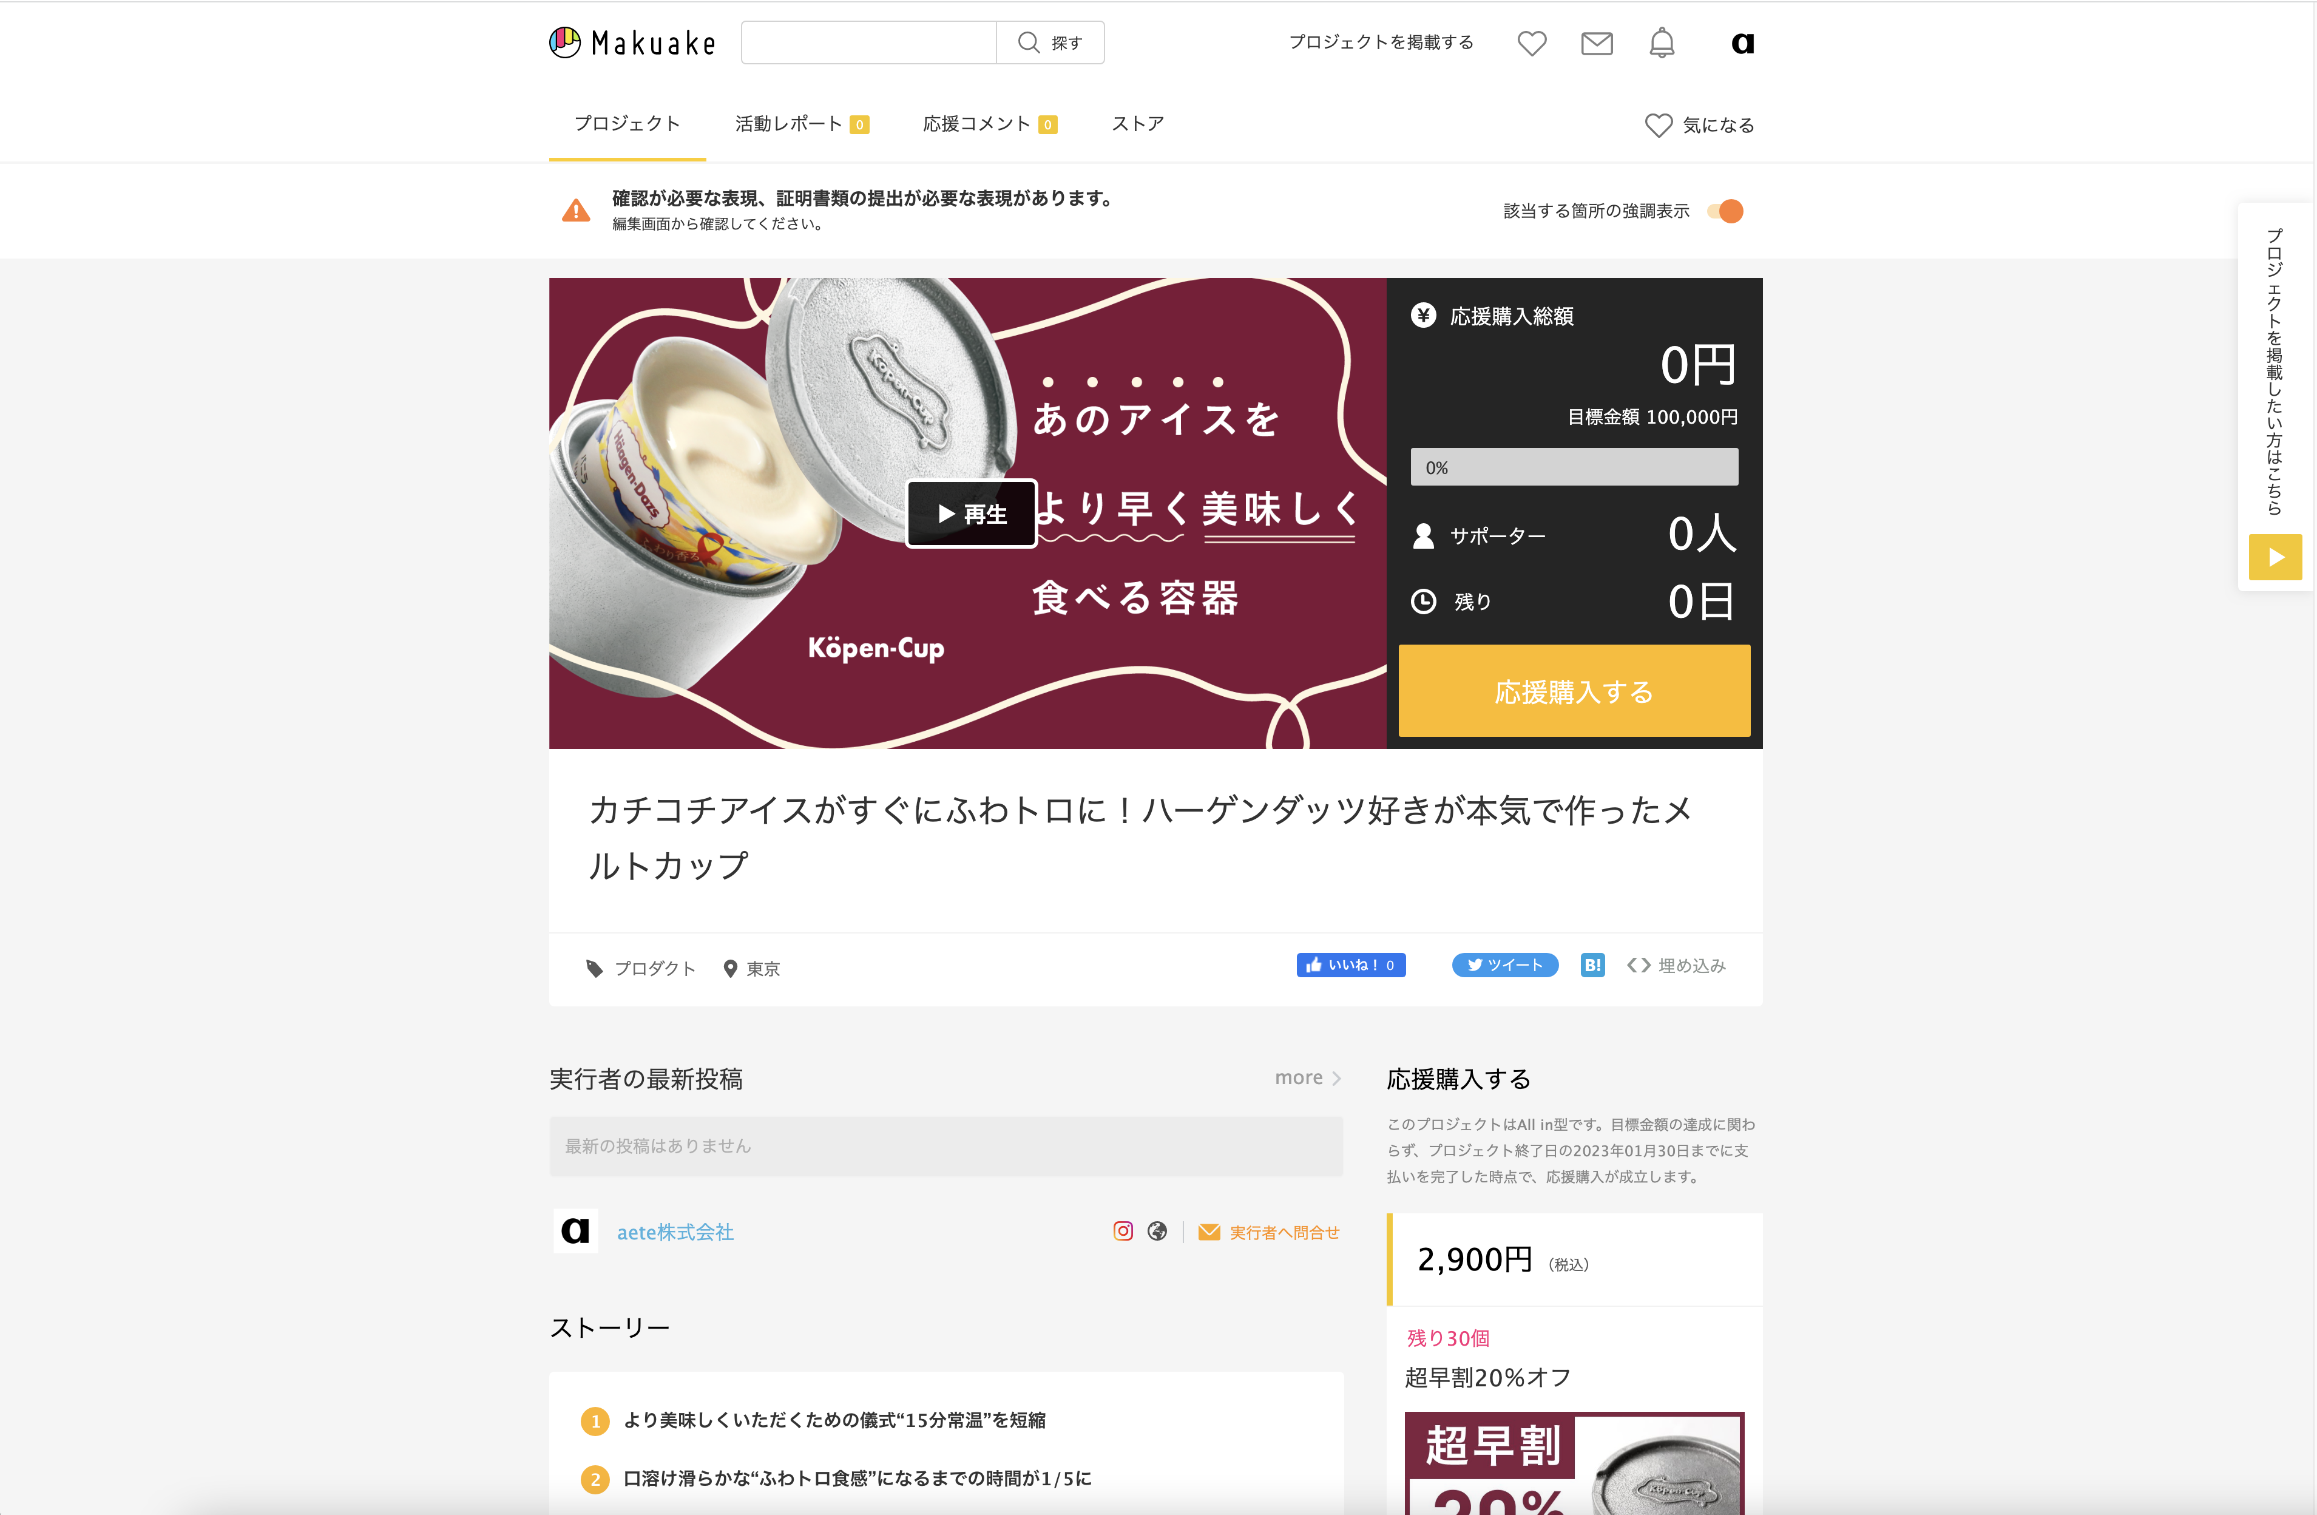Open messages envelope icon in header
The image size is (2317, 1515).
1597,43
